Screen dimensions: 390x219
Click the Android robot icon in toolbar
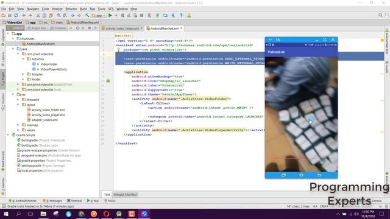[x=189, y=15]
